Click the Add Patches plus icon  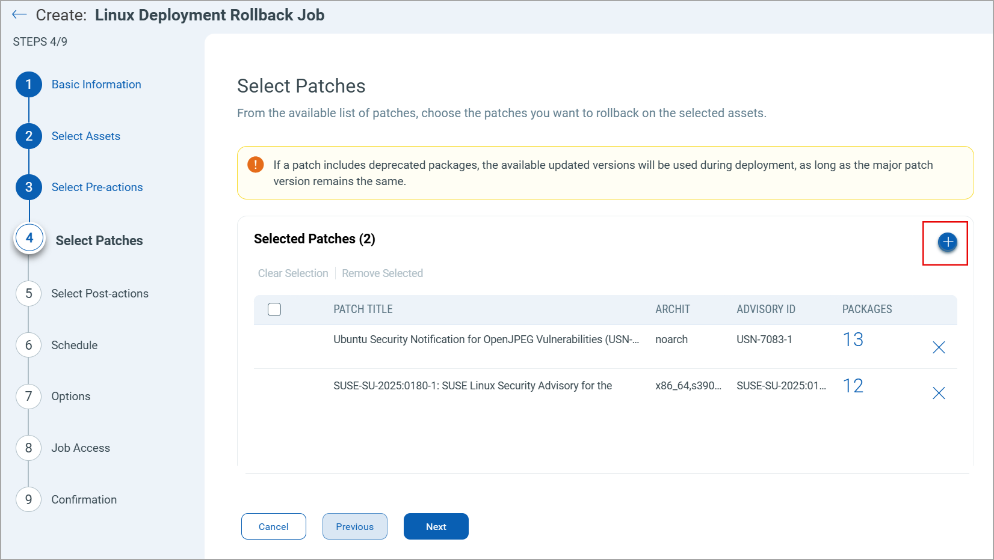coord(946,242)
